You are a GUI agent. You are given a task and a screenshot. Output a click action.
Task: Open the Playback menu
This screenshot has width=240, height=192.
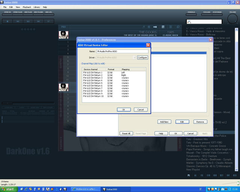point(27,7)
